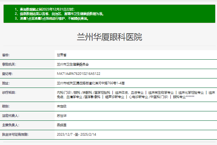This screenshot has width=217, height=145.
Task: Select registration number MA71A4PA762010216A5122
Action: (78, 74)
